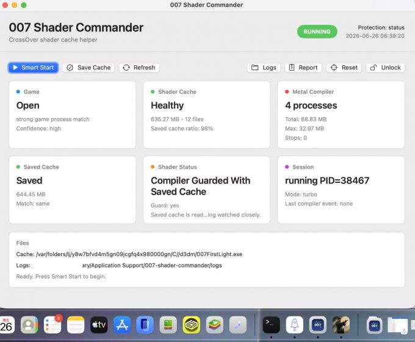Open the green and red book app in dock
Image resolution: width=415 pixels, height=342 pixels.
(x=168, y=325)
